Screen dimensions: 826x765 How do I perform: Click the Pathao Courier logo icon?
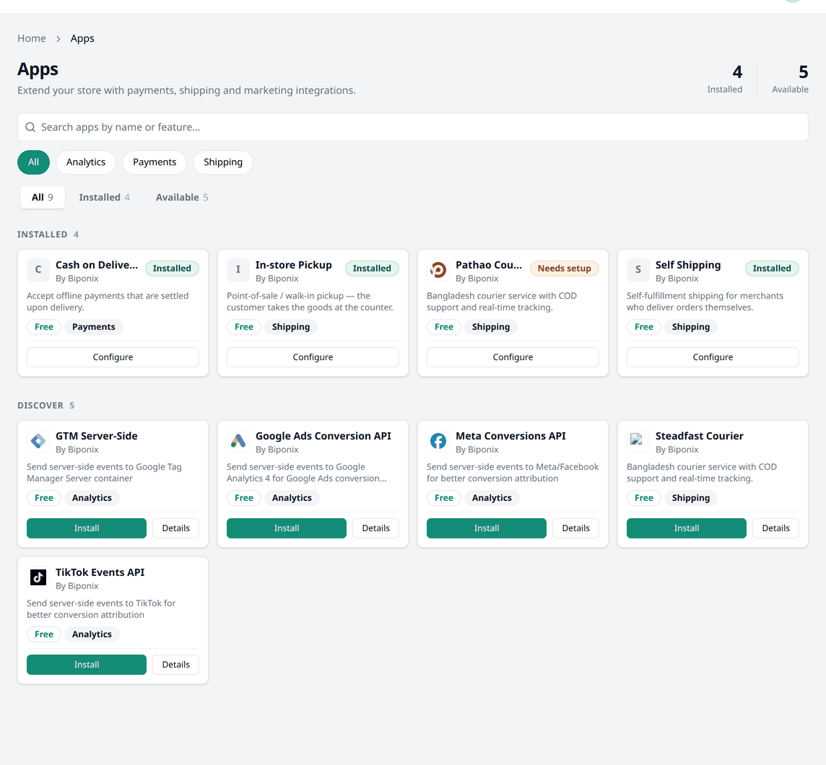point(438,270)
